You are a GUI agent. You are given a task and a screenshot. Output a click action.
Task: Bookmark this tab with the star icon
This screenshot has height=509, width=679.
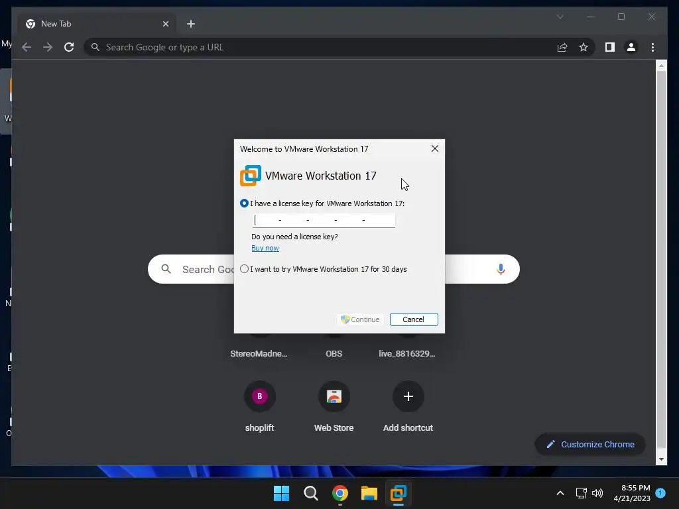pos(584,47)
